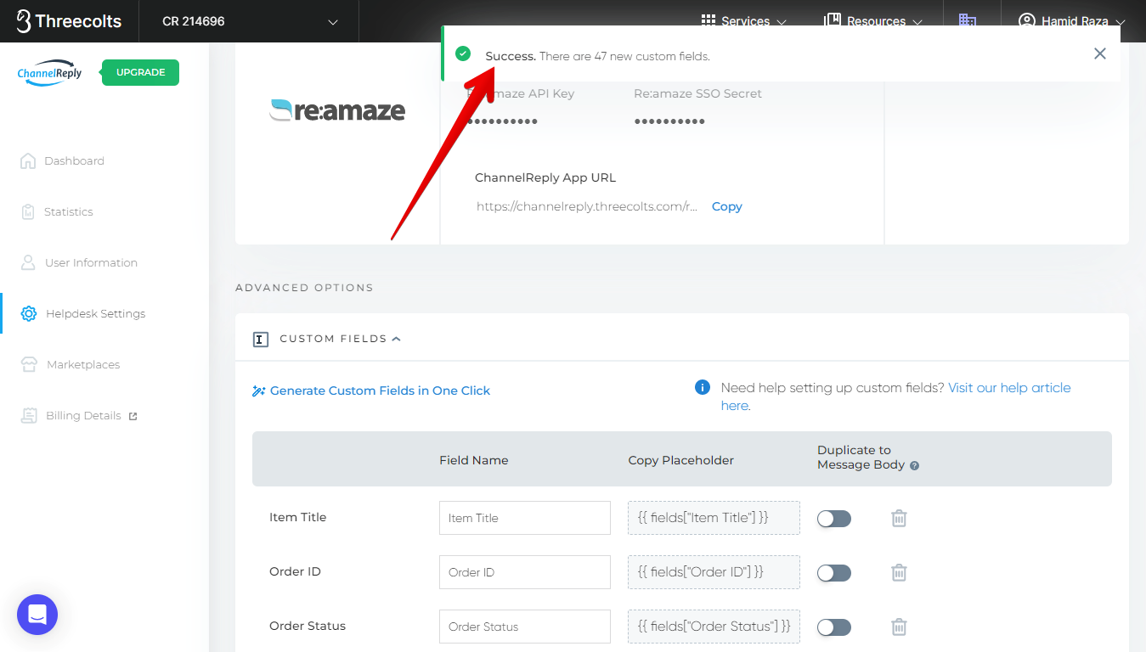
Task: Click the Billing Details external link icon
Action: [133, 416]
